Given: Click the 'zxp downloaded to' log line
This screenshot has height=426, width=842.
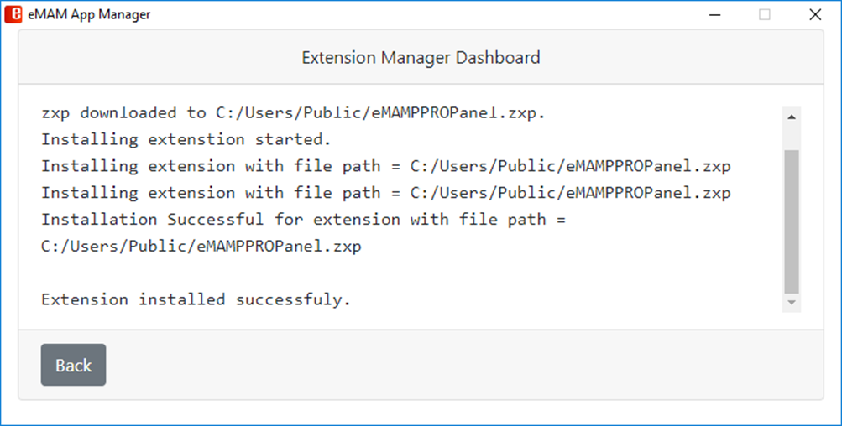Looking at the screenshot, I should [293, 112].
